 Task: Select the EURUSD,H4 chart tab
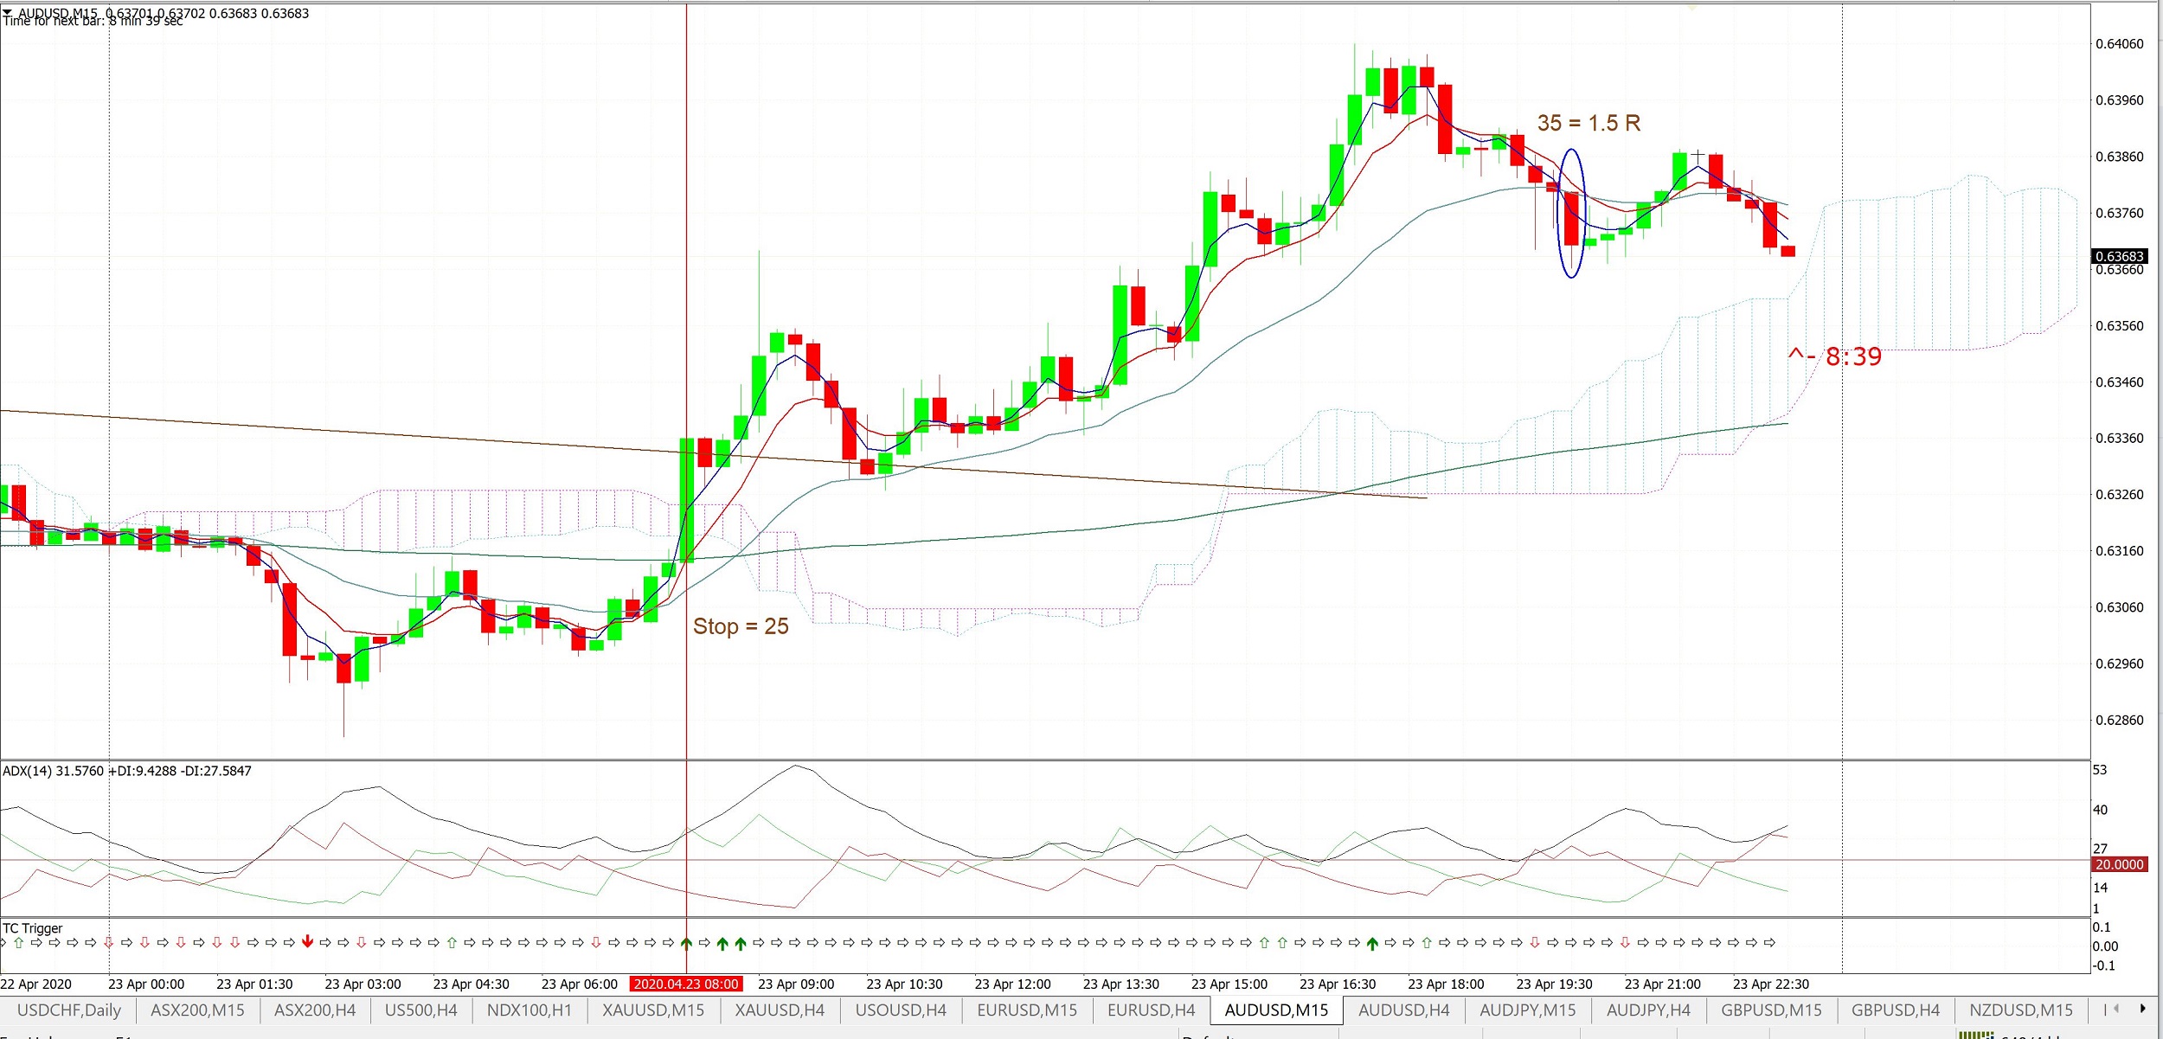pos(1152,1010)
